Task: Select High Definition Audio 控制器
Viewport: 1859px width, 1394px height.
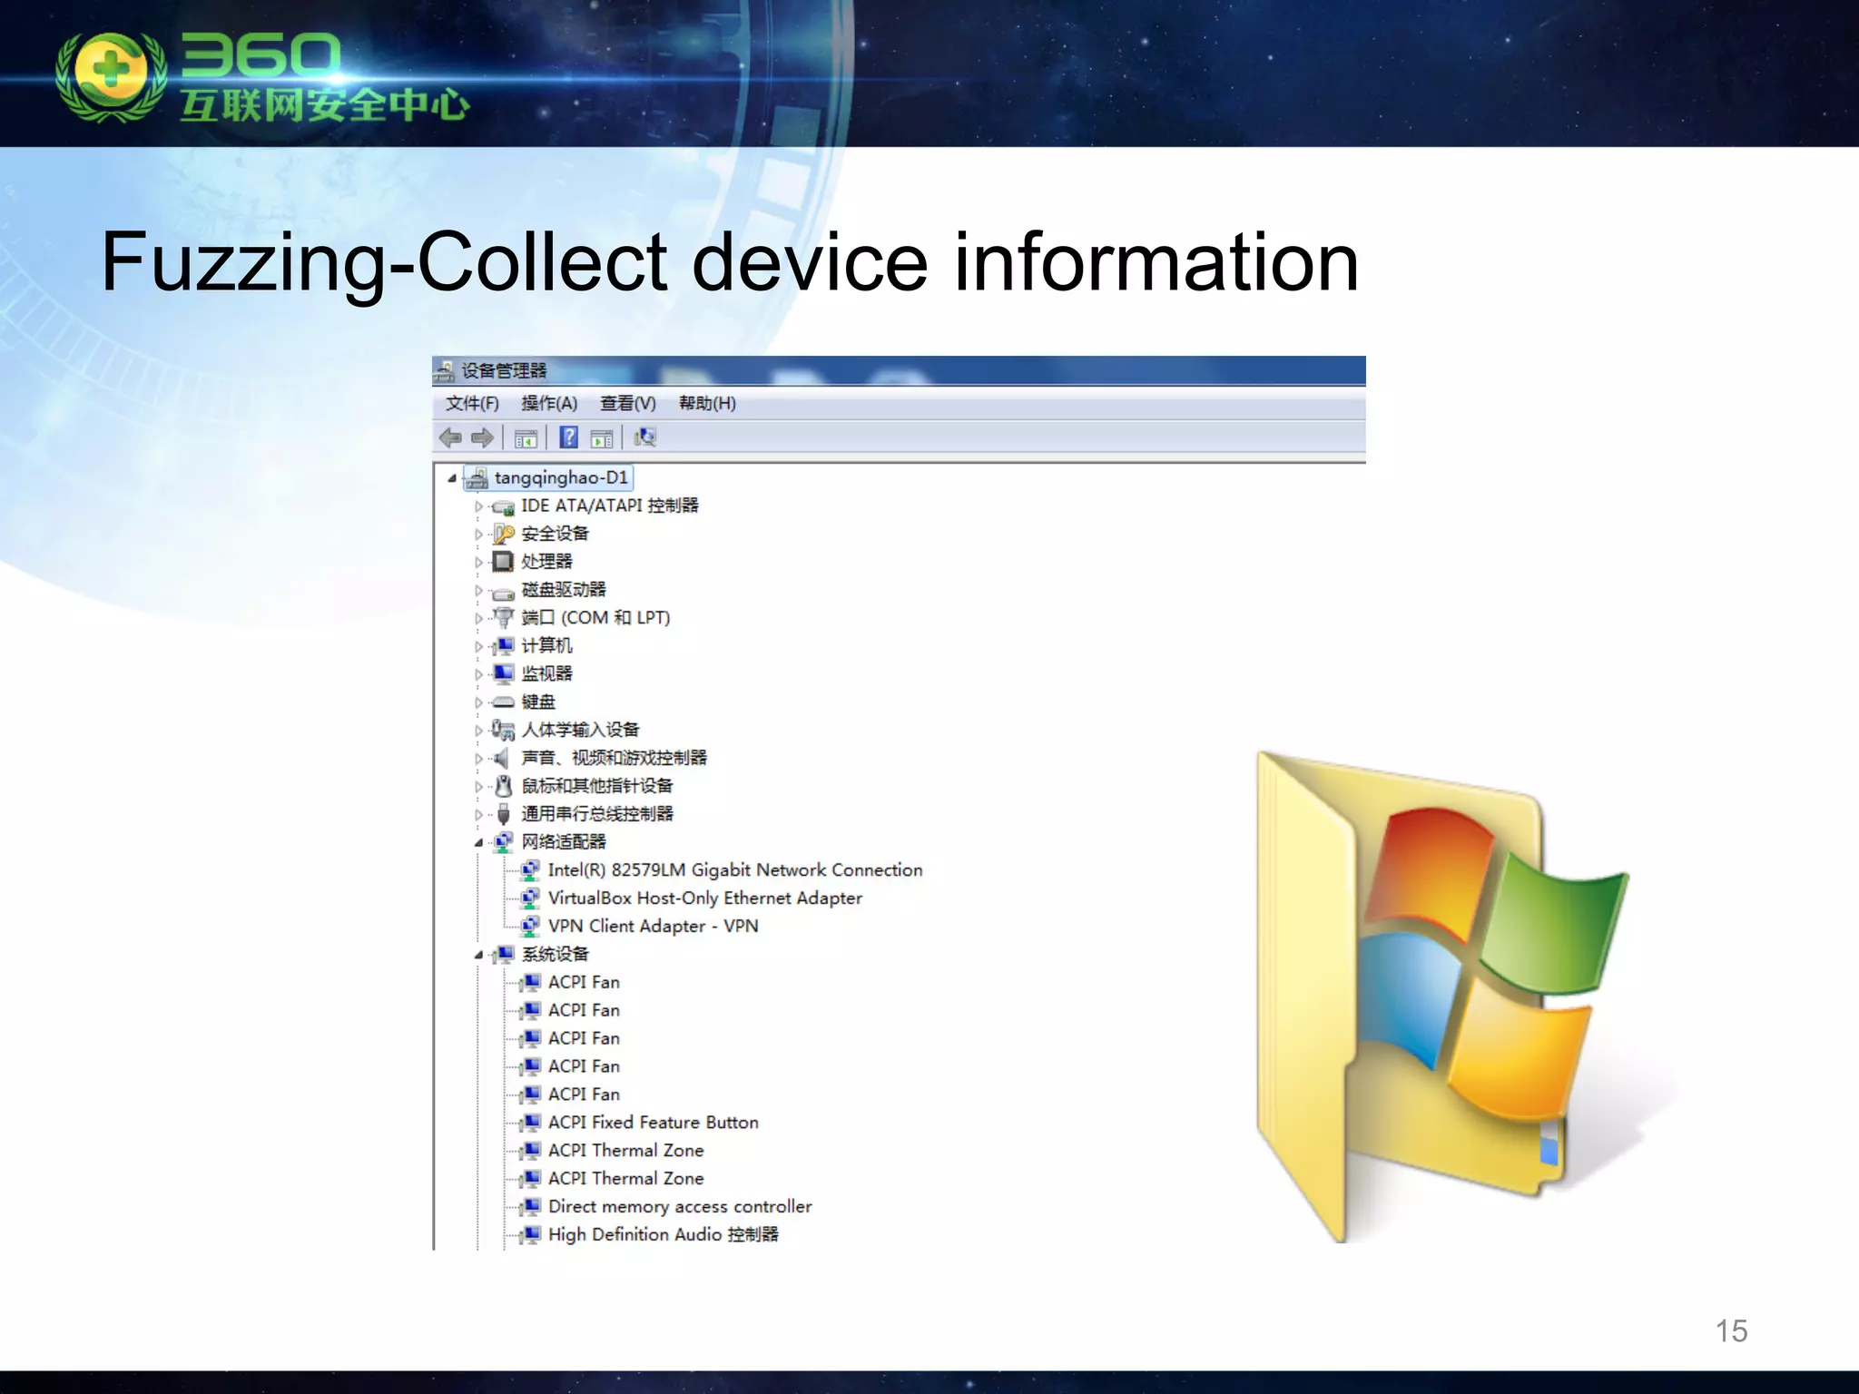Action: point(664,1235)
